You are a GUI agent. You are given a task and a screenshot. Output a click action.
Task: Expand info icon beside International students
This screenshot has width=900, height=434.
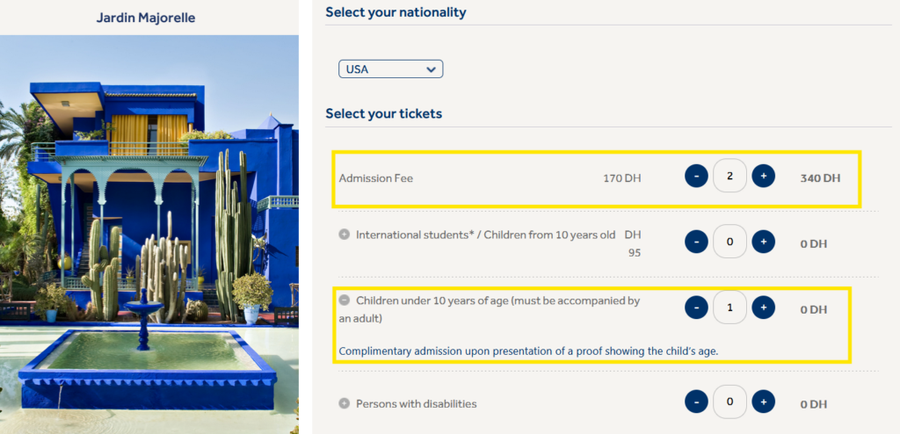tap(345, 235)
